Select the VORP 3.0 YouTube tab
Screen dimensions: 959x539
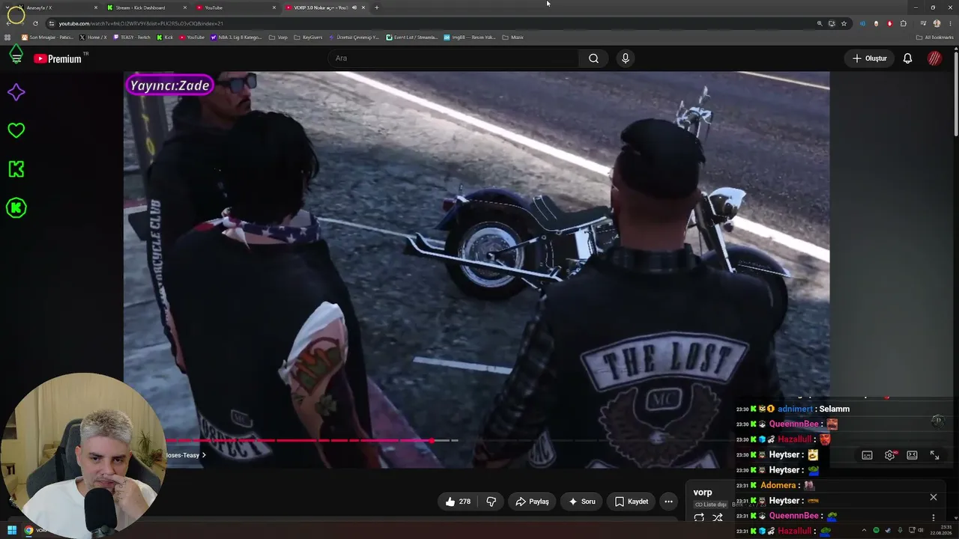click(325, 7)
